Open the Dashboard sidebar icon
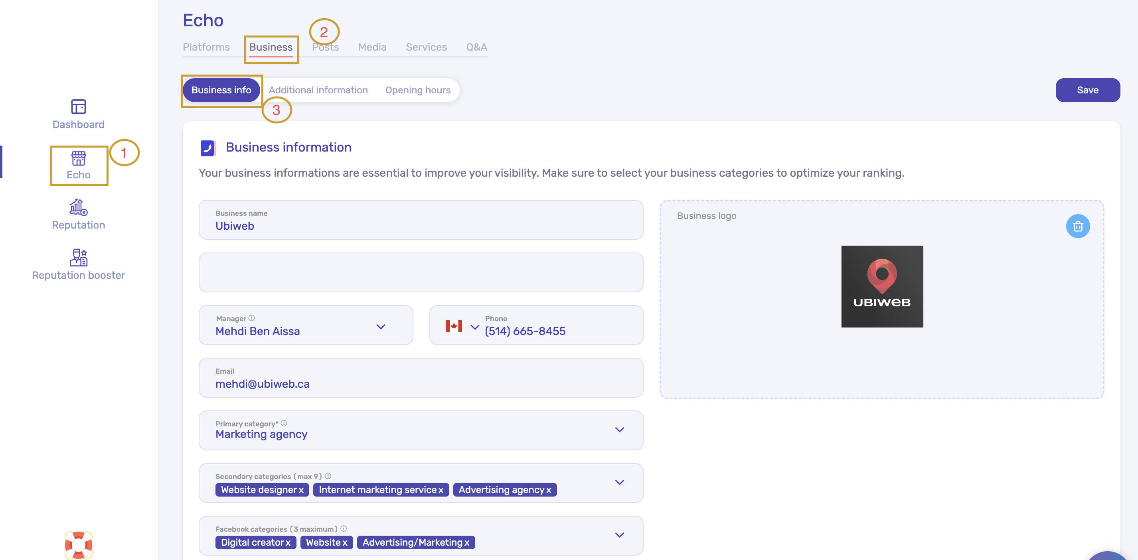This screenshot has width=1138, height=560. [x=78, y=106]
